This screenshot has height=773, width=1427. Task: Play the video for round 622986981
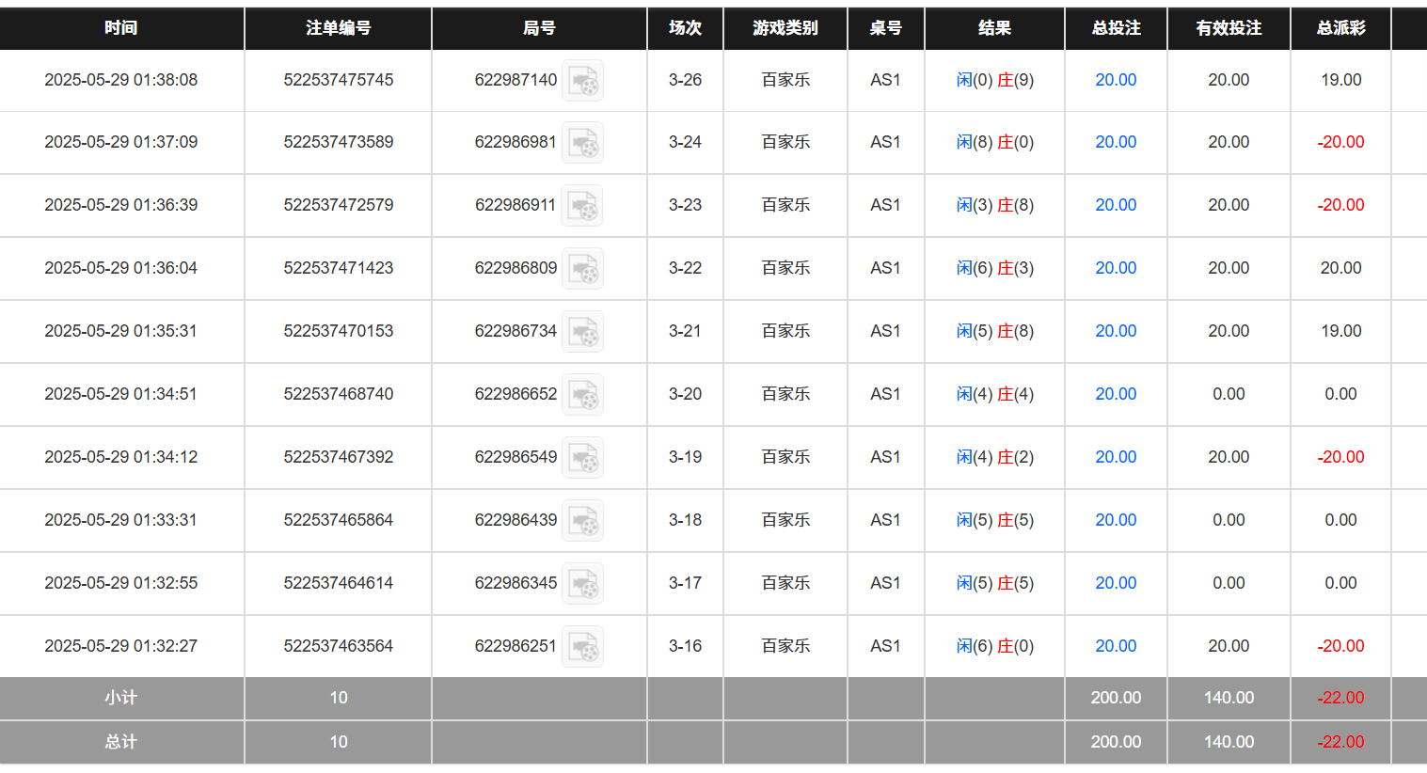point(583,142)
